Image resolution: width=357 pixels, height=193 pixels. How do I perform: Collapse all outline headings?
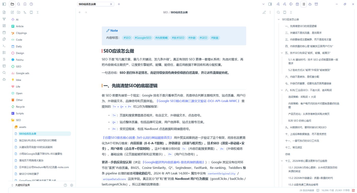click(x=291, y=12)
